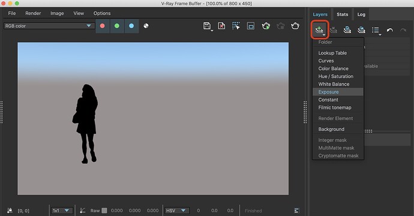Open the Create Layer button menu

point(319,30)
